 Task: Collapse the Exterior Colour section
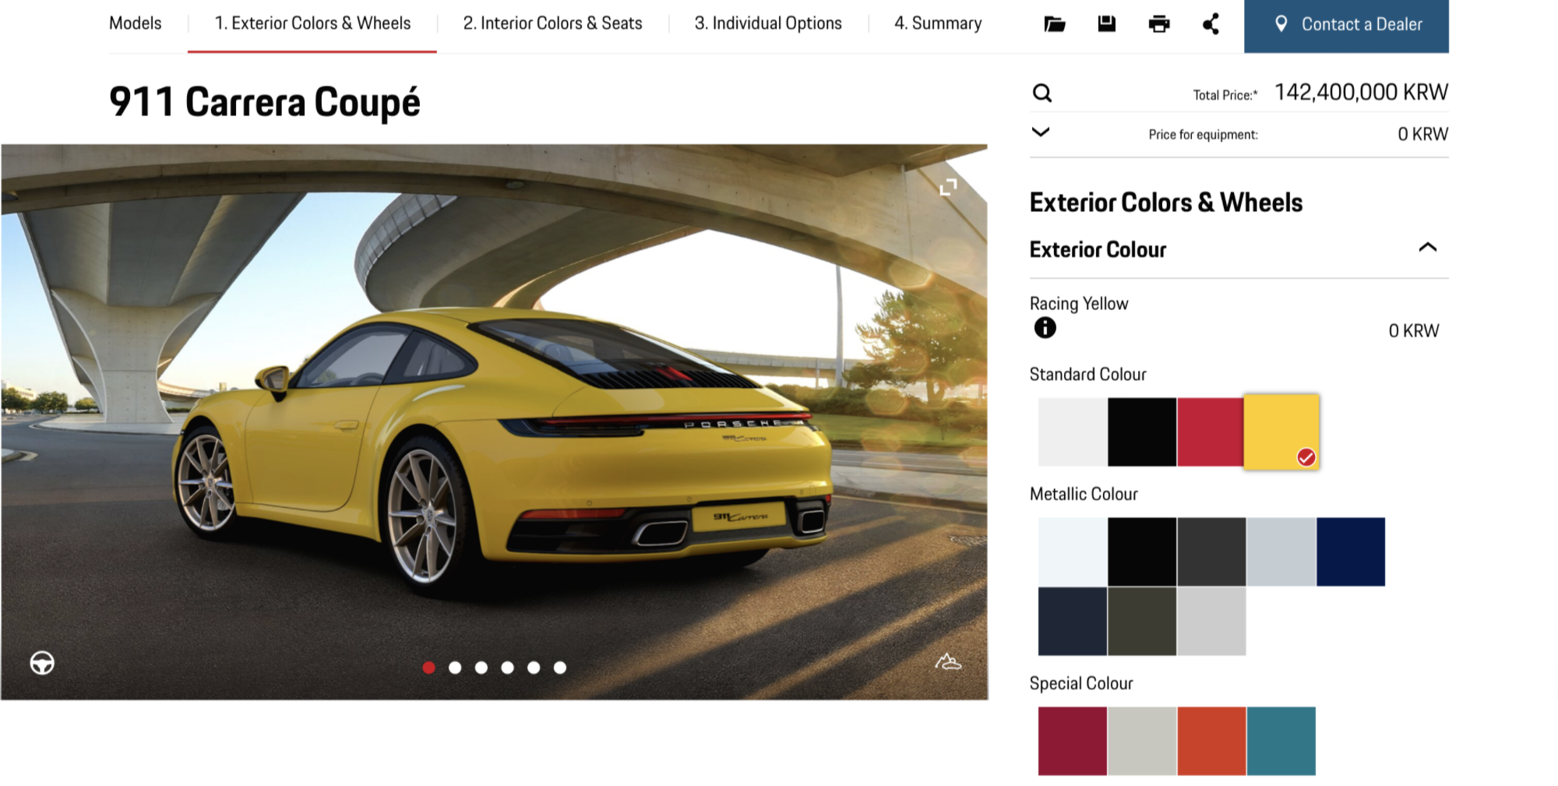coord(1427,248)
